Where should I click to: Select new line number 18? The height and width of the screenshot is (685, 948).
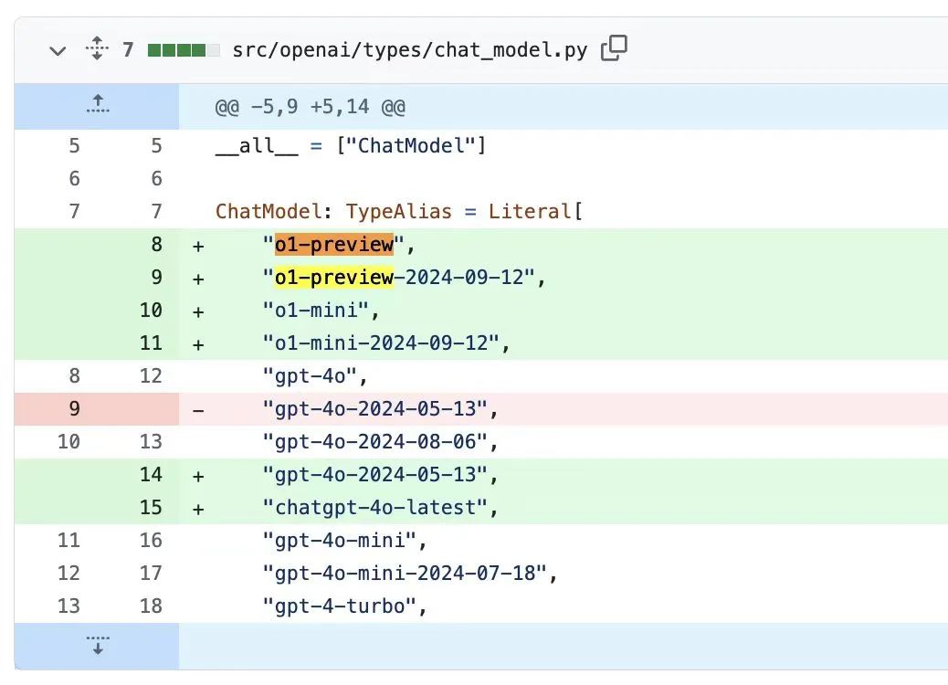151,606
